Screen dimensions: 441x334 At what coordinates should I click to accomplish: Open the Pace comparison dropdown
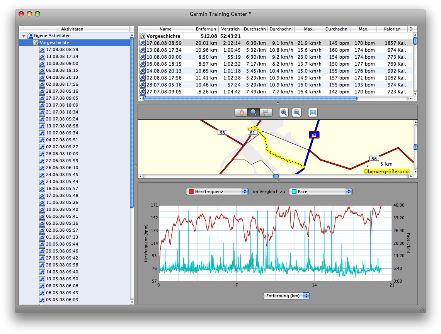[x=320, y=192]
